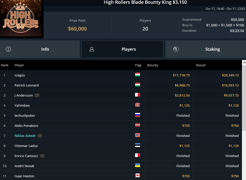Select player Patrick Leonard in the list

27,85
